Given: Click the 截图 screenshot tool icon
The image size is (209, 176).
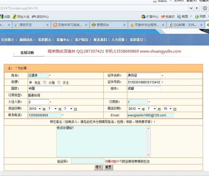Looking at the screenshot, I should pos(179,17).
